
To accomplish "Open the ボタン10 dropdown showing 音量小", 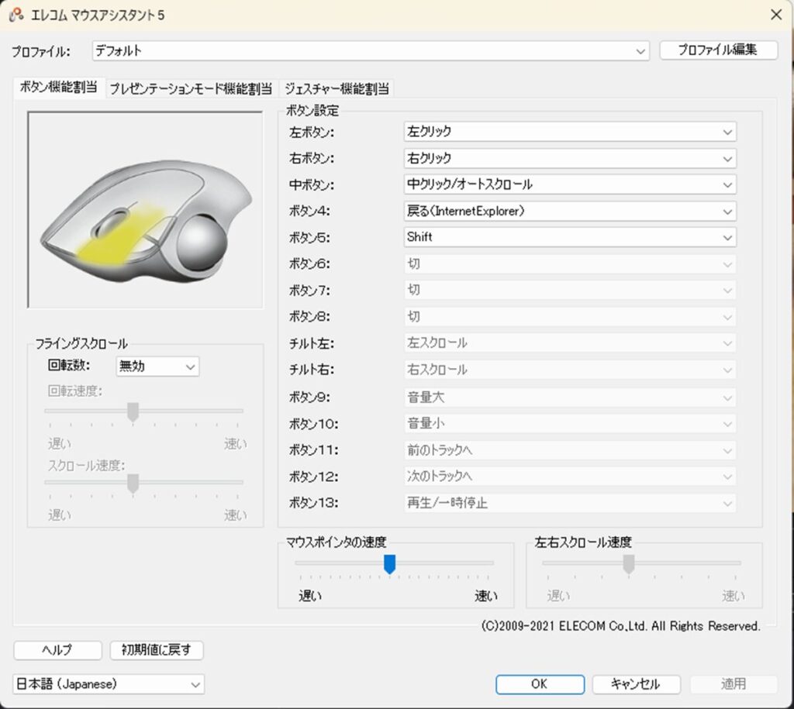I will pos(570,424).
